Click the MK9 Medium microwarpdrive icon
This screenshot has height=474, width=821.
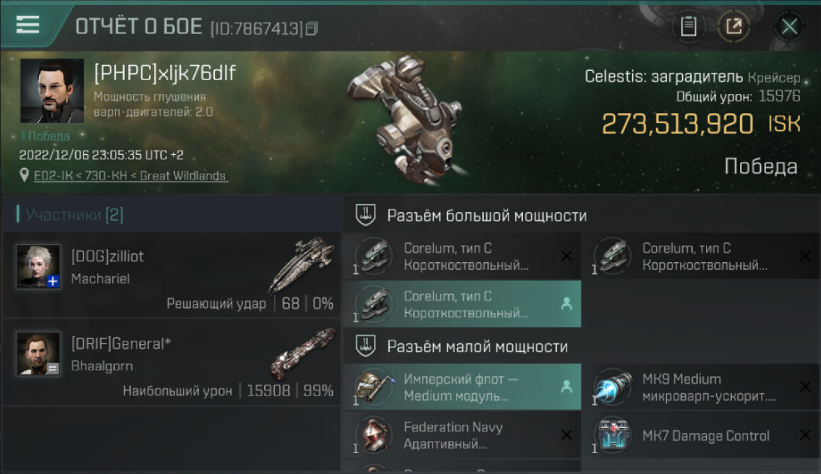click(x=613, y=387)
